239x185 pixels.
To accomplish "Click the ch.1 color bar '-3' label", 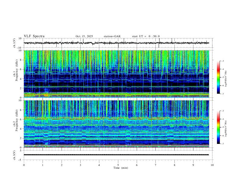I will [x=222, y=61].
